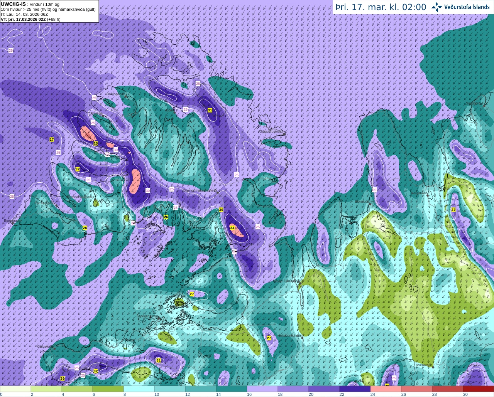Viewport: 494px width, 397px height.
Task: Pick the 0–2 m/s palest legend swatch
Action: [x=15, y=389]
